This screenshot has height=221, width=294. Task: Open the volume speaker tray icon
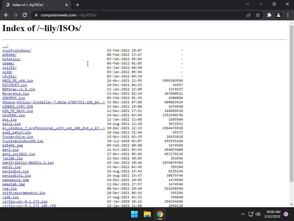click(258, 214)
